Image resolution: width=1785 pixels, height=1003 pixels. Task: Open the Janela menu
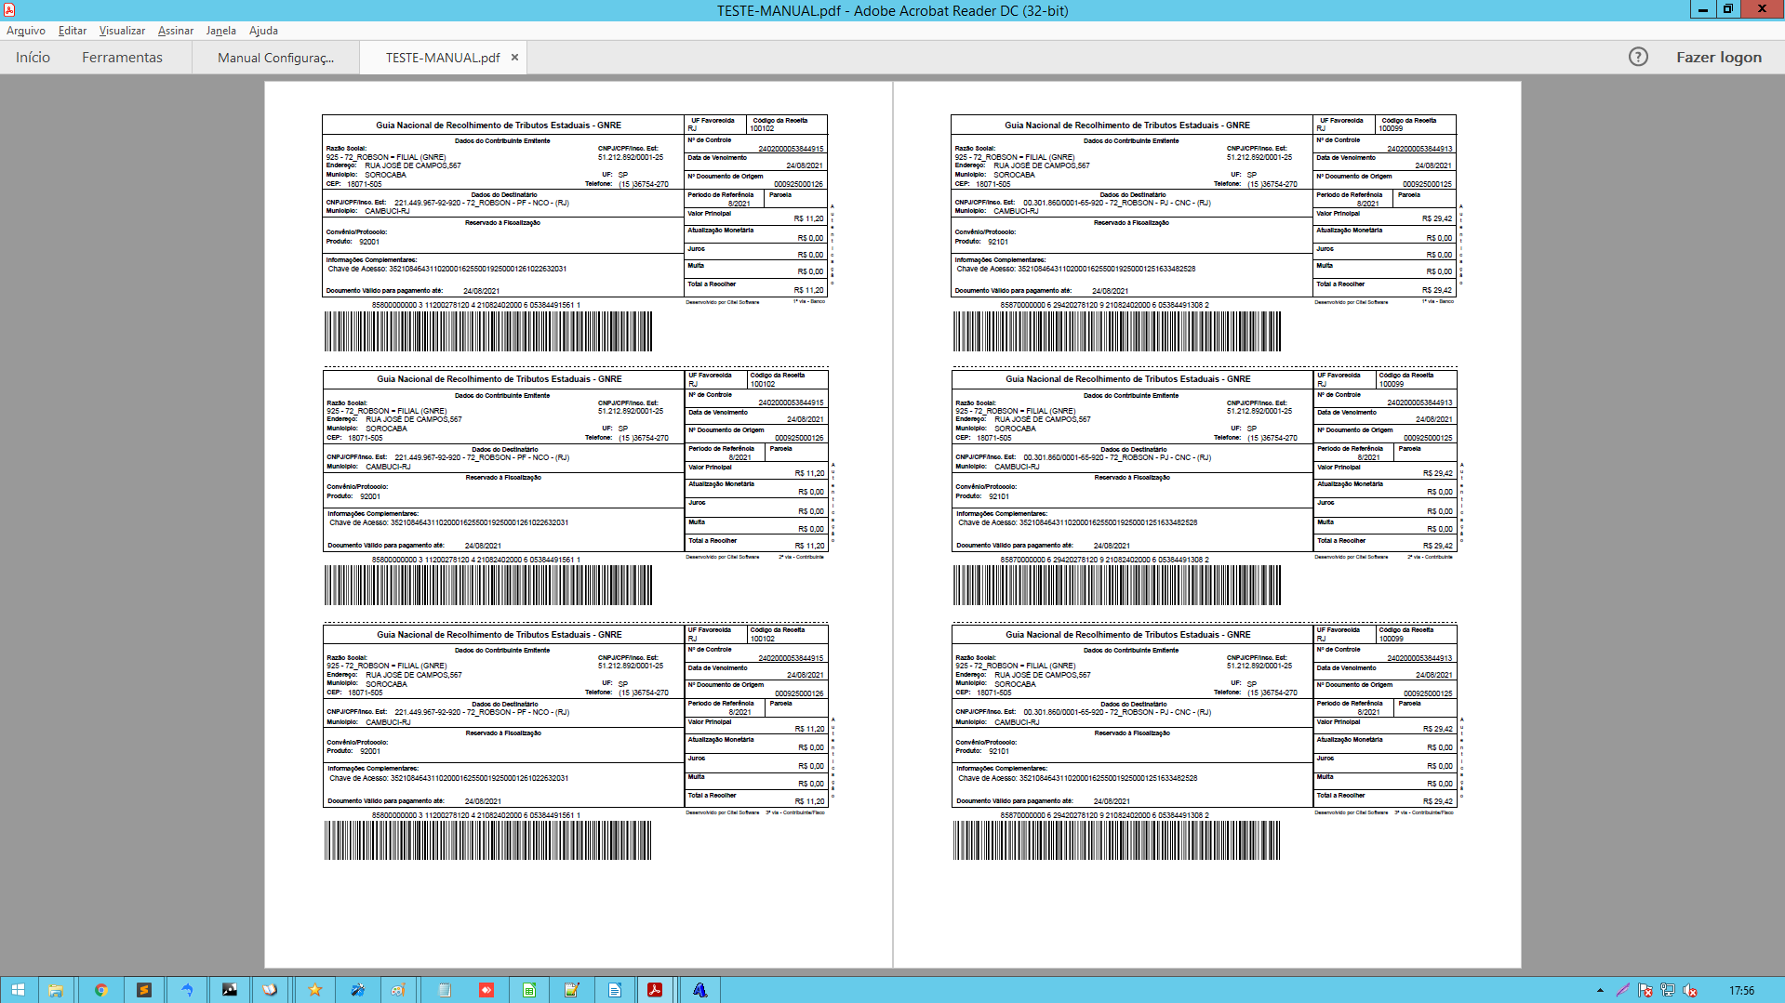tap(220, 31)
